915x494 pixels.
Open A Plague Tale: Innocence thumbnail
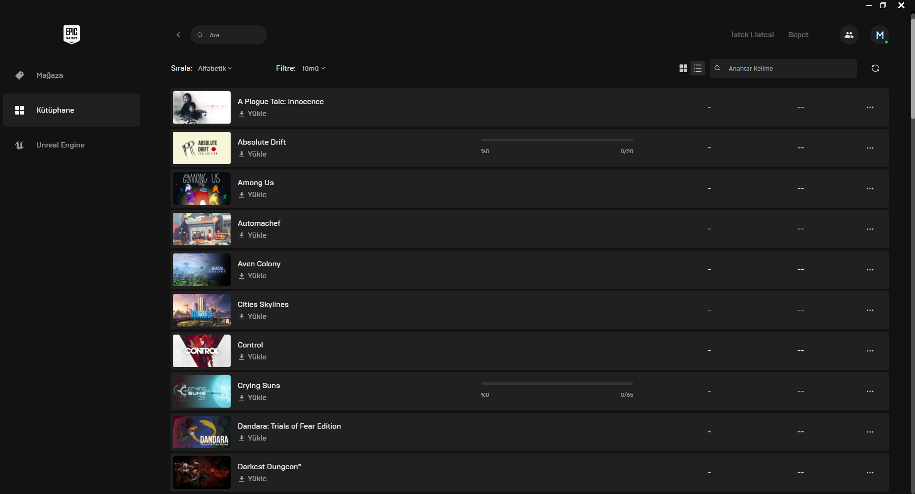202,107
